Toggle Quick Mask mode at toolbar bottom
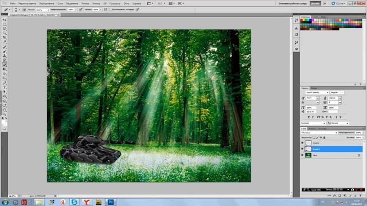 [x=5, y=128]
